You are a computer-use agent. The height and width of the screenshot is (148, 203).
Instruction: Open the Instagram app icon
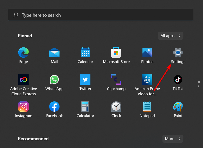pyautogui.click(x=23, y=107)
